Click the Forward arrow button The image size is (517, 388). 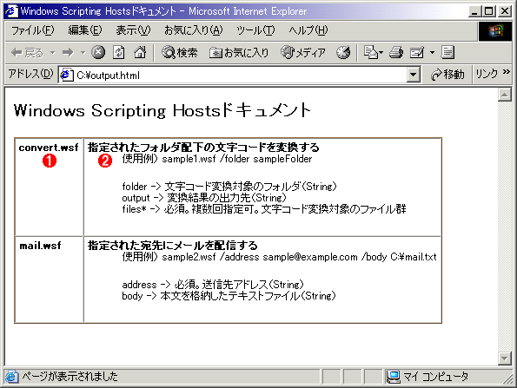coord(68,53)
